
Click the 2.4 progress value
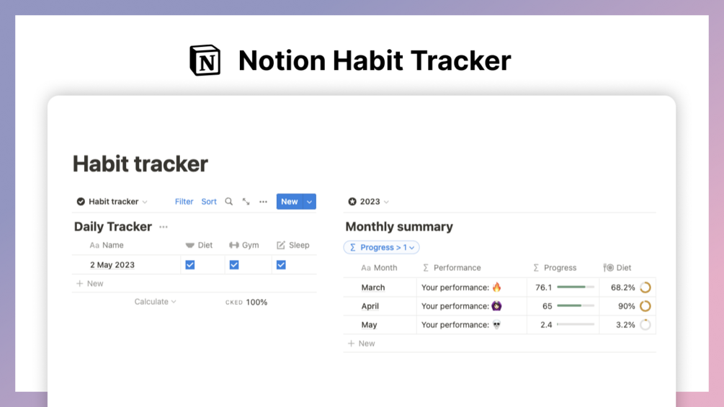[546, 325]
